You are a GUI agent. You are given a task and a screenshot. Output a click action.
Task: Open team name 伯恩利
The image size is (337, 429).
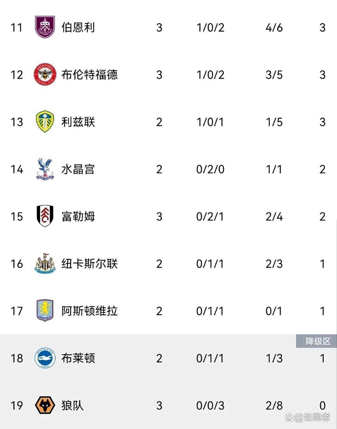tap(78, 27)
